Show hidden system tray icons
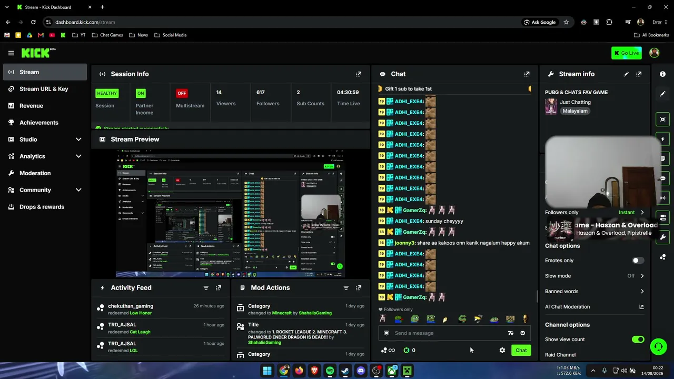Screen dimensions: 674x379 pos(593,371)
